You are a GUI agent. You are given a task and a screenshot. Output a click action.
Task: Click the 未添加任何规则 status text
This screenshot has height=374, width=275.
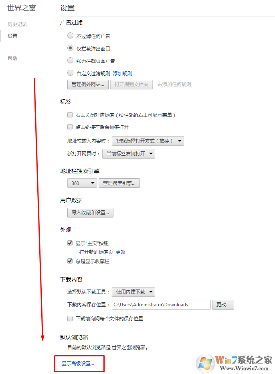174,84
